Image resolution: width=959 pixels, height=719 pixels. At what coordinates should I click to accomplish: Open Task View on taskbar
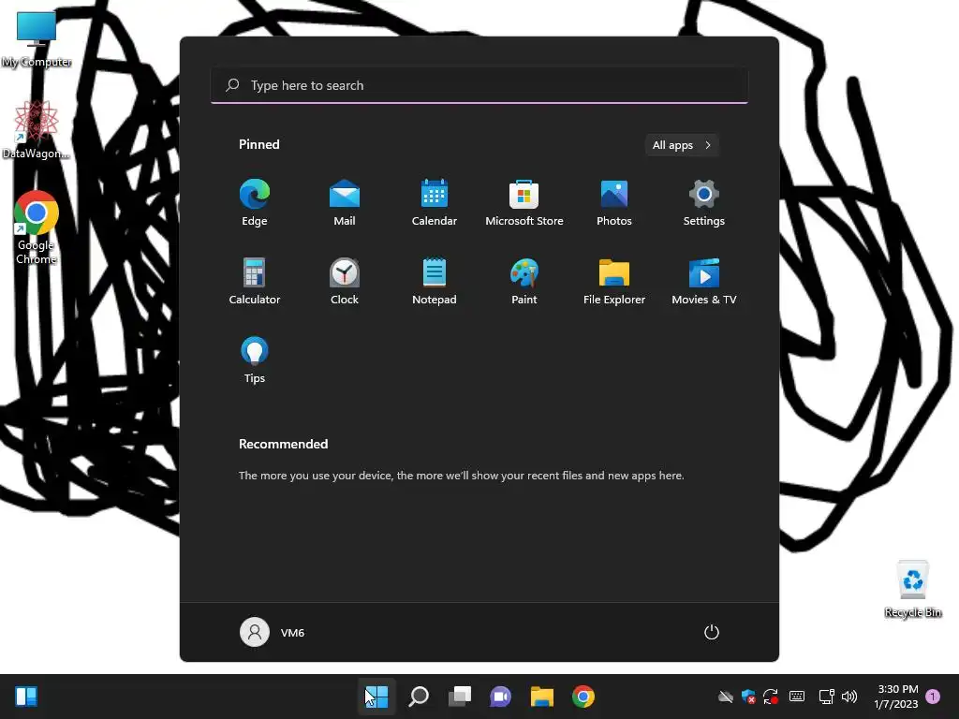(x=459, y=697)
